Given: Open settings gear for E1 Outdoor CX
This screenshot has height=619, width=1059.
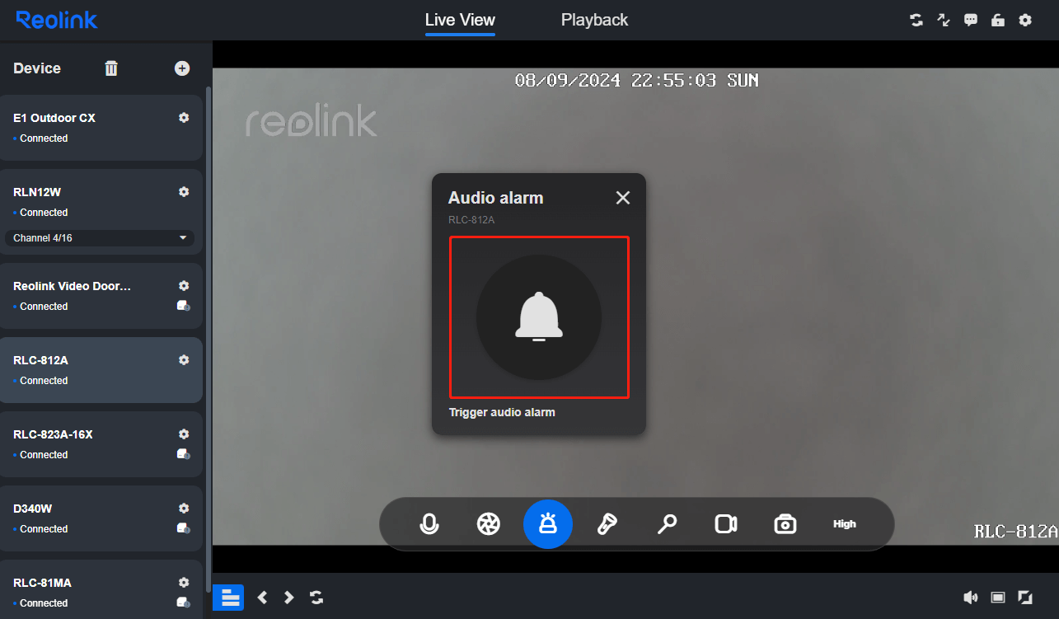Looking at the screenshot, I should point(184,118).
